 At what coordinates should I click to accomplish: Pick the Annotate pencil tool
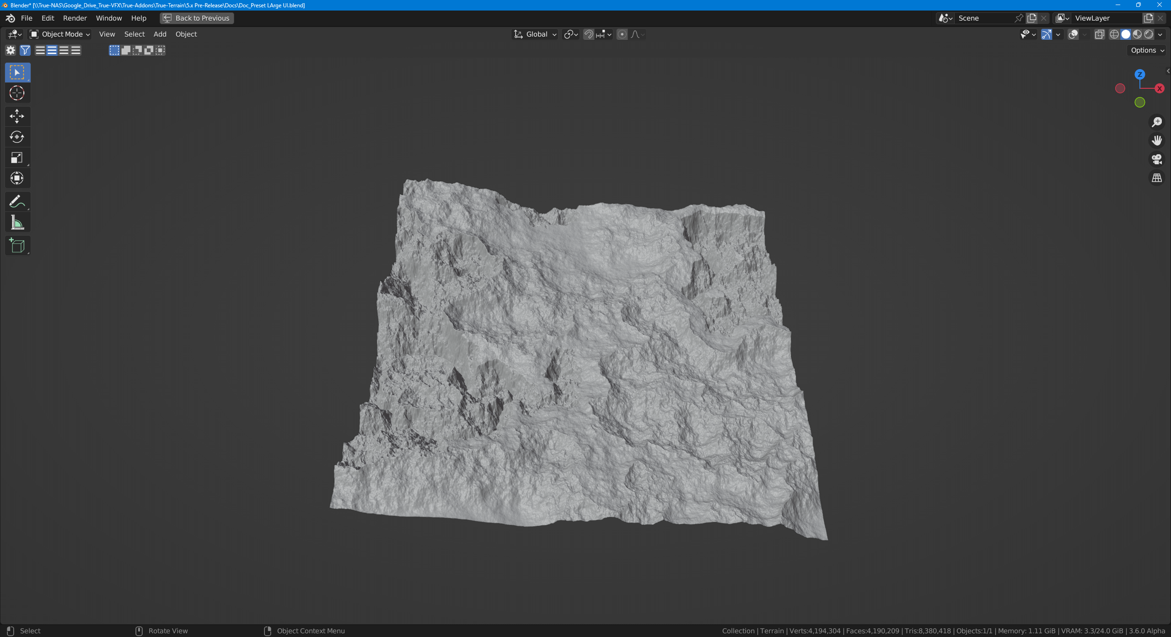[17, 201]
